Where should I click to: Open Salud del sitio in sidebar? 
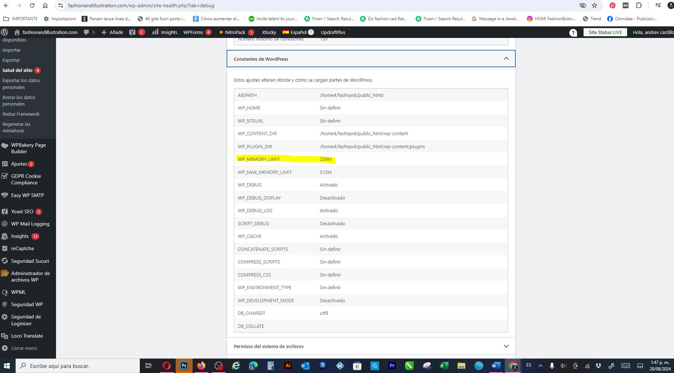pyautogui.click(x=21, y=70)
